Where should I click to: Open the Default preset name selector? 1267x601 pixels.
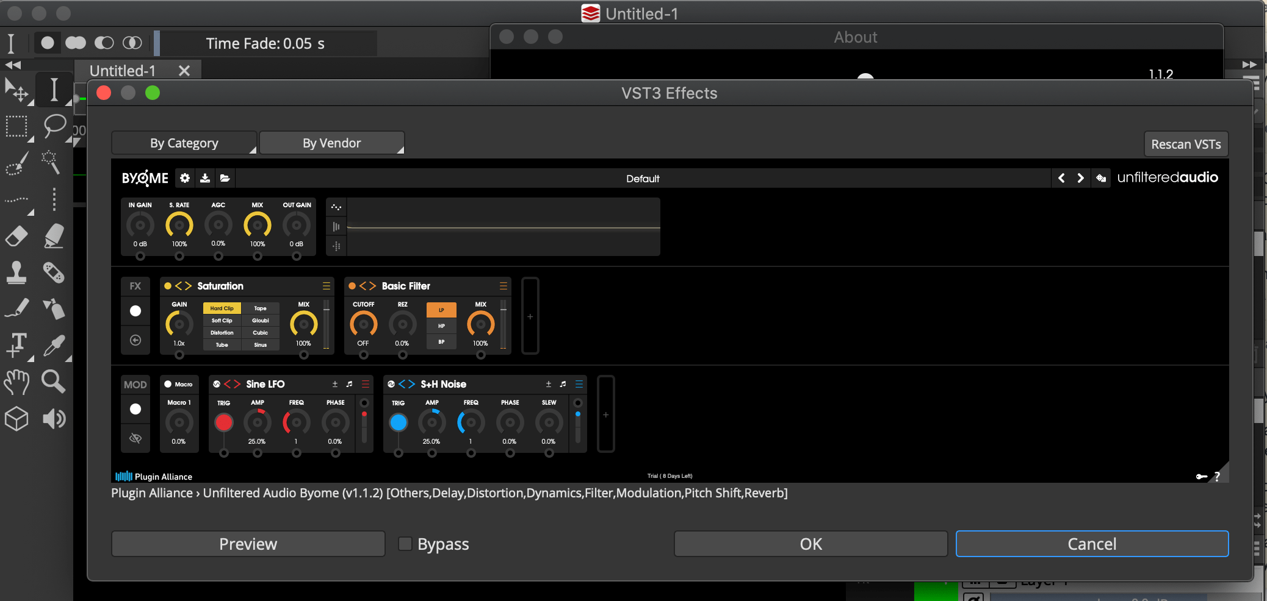tap(643, 179)
